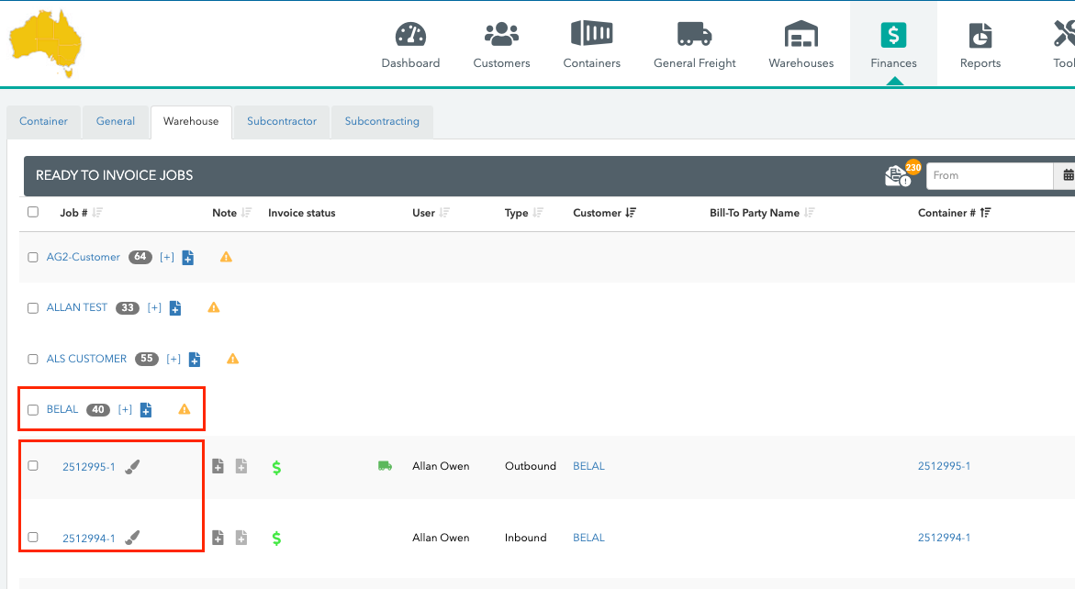
Task: Click the Australia map logo
Action: coord(45,43)
